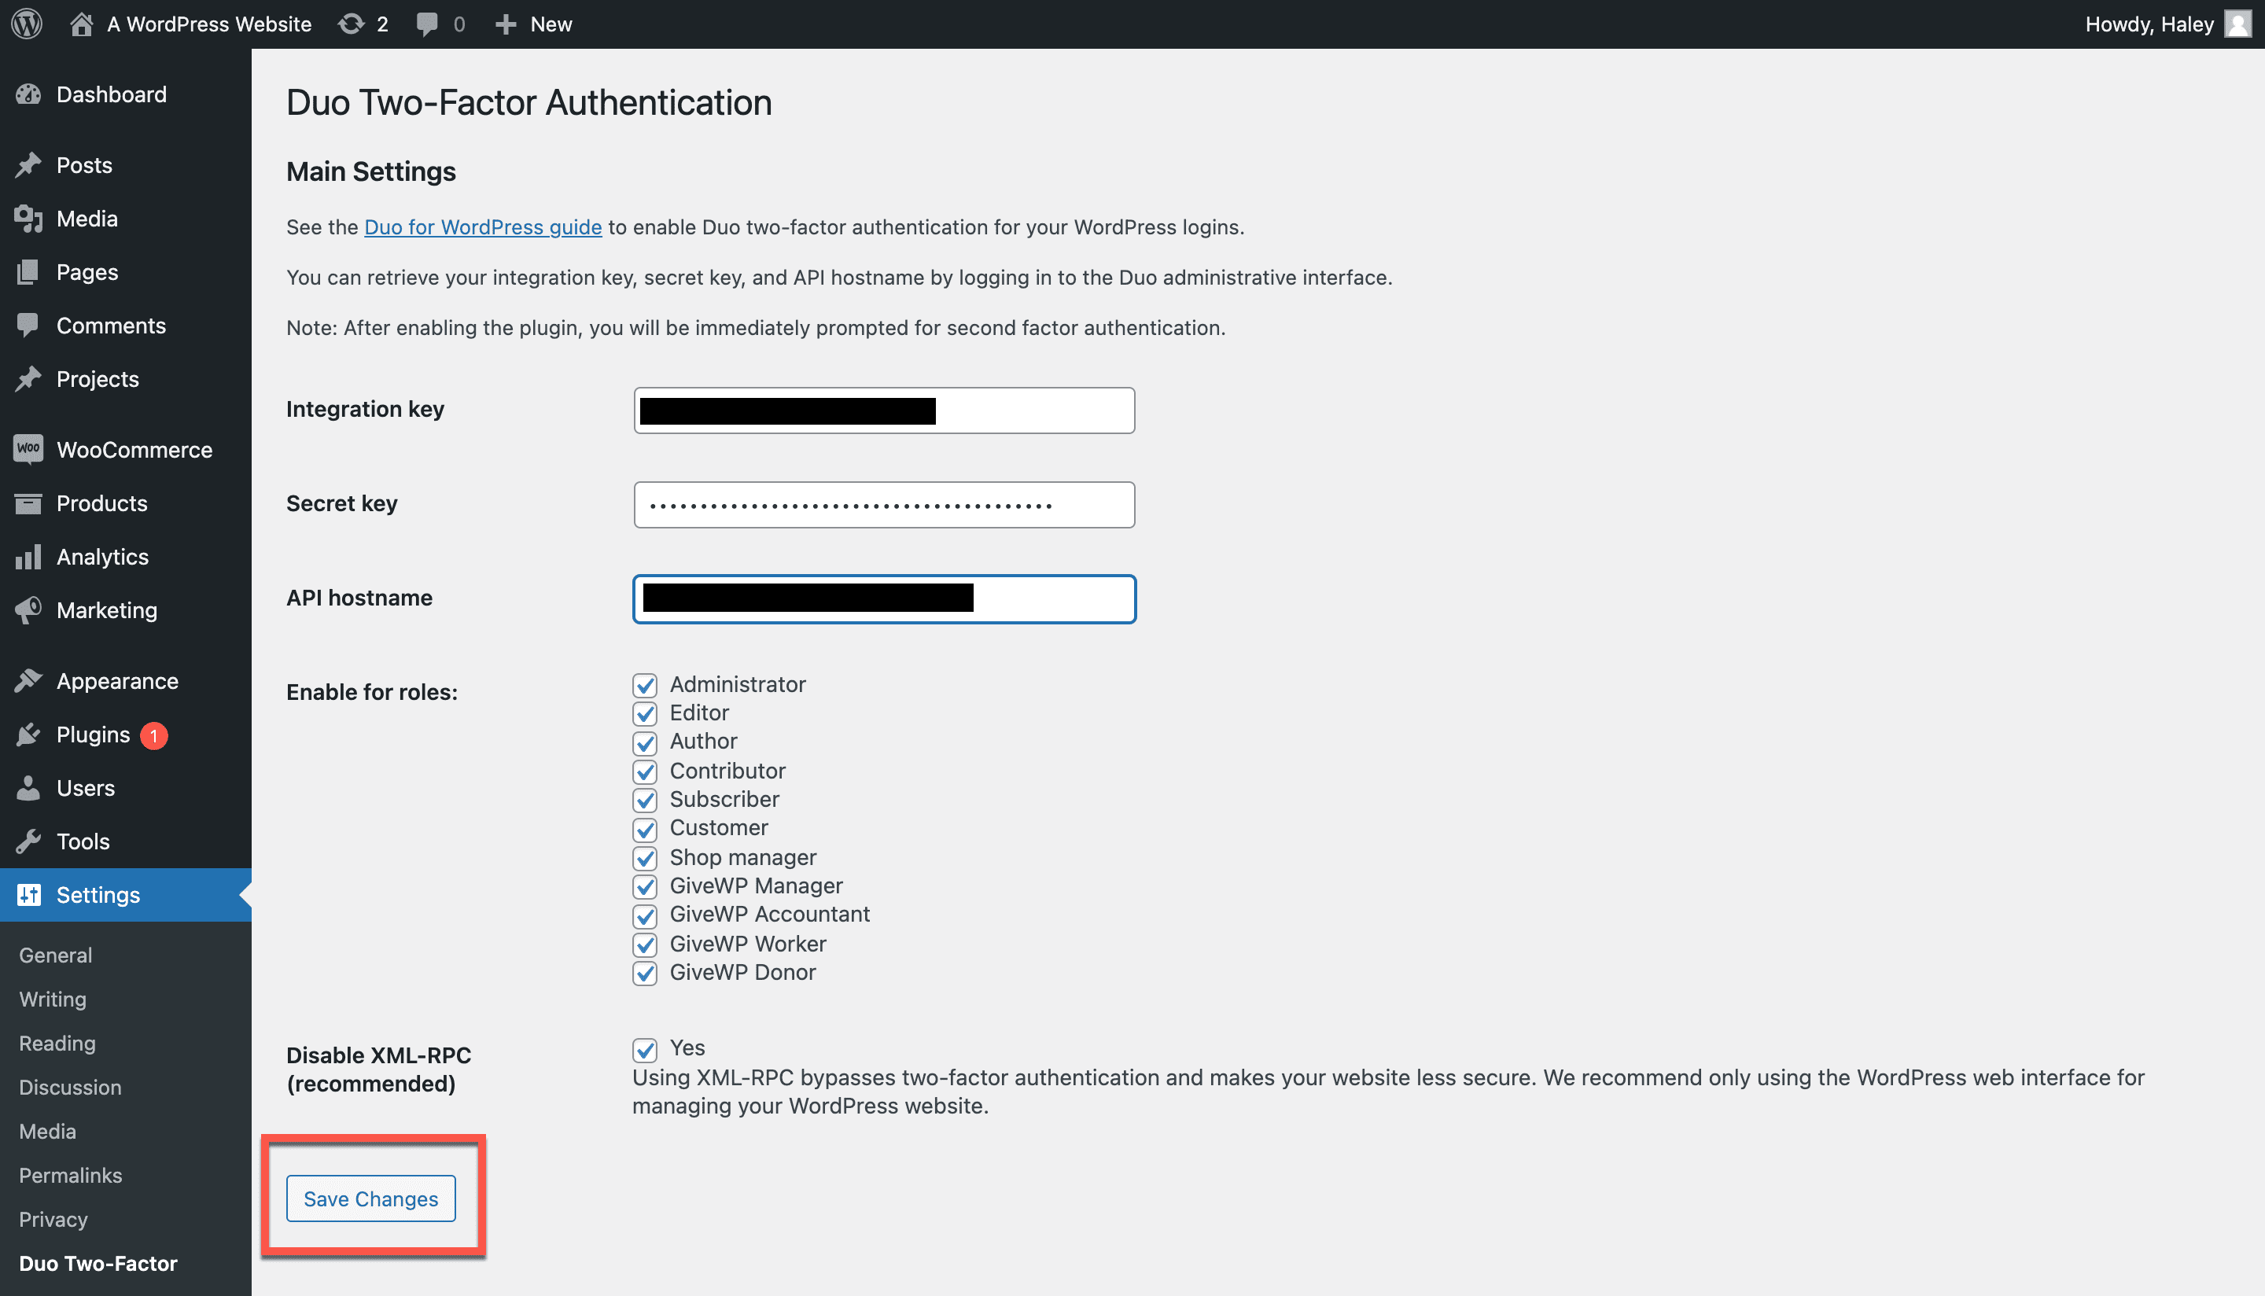Uncheck the GiveWP Donor checkbox
2265x1296 pixels.
[x=645, y=973]
